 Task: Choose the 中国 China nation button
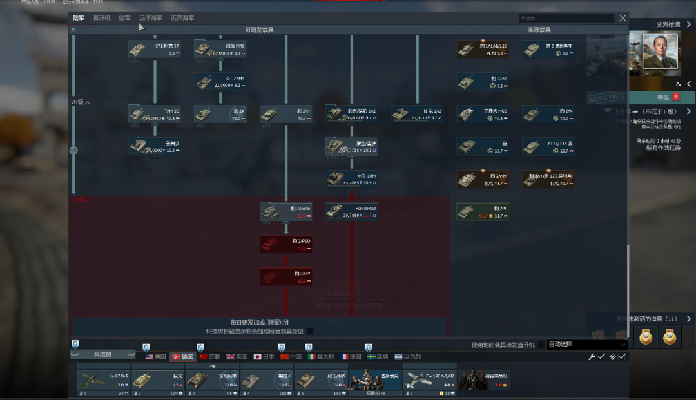[291, 357]
